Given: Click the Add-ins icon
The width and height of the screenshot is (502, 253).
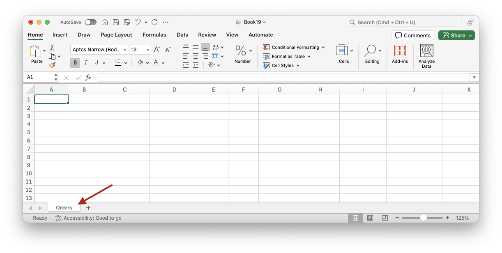Looking at the screenshot, I should 400,56.
